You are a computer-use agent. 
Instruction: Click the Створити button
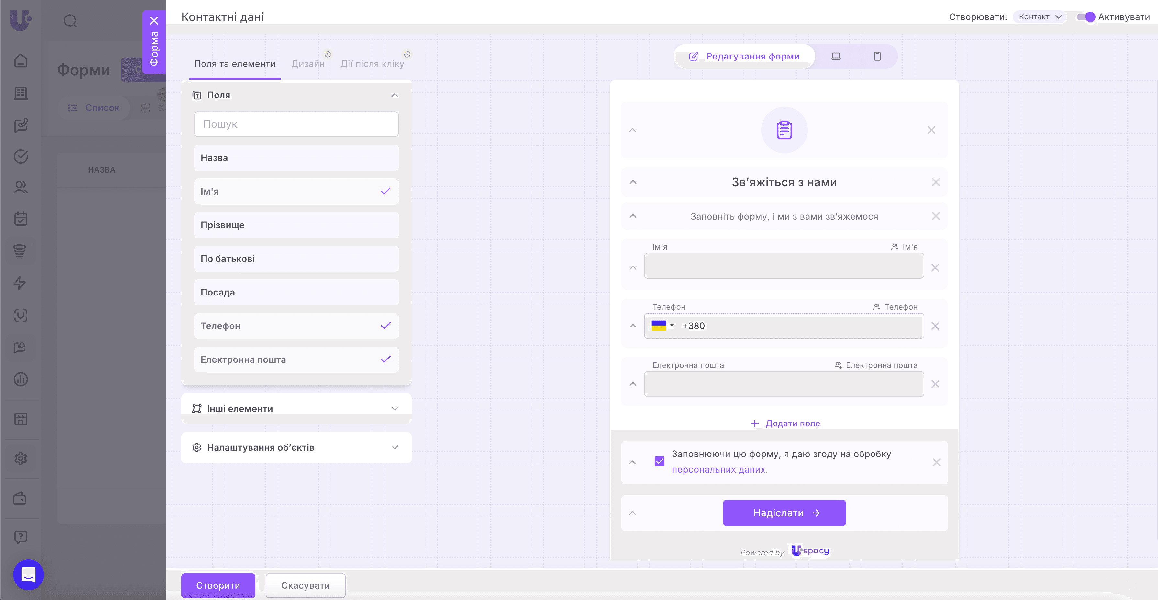(x=218, y=585)
